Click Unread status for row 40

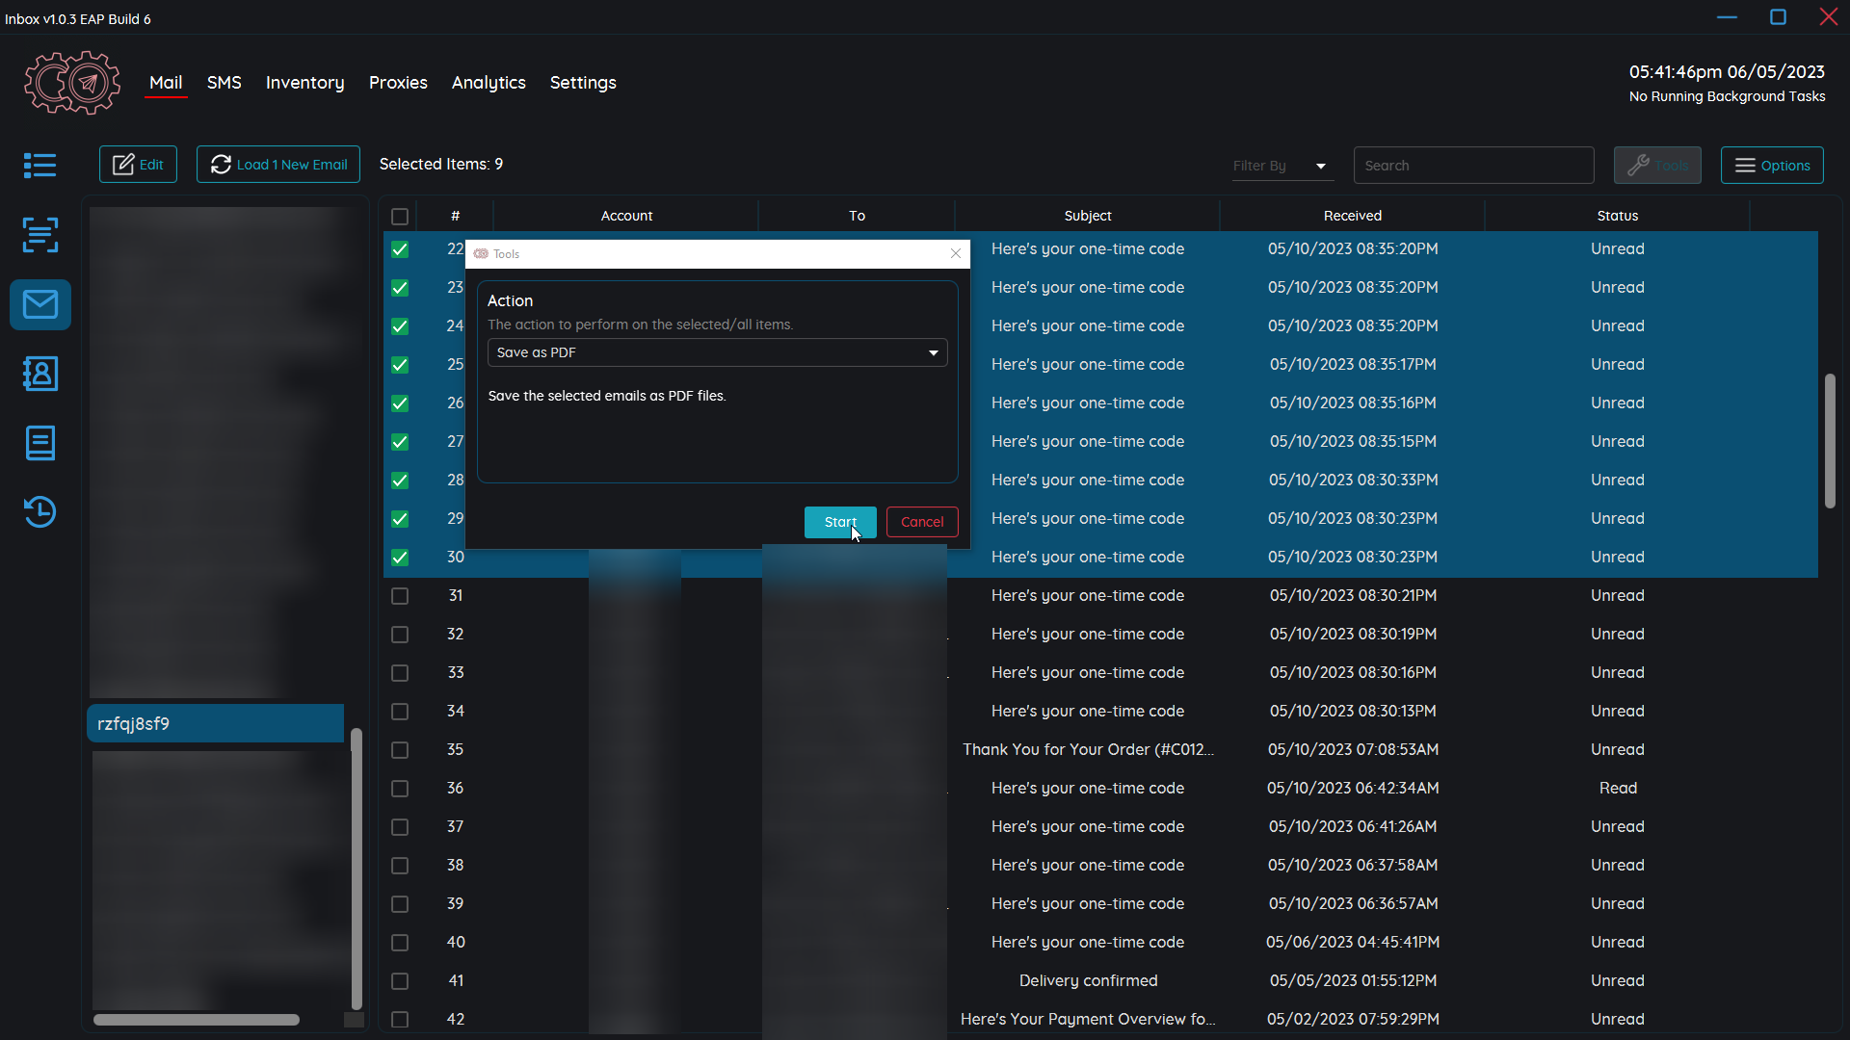1618,942
